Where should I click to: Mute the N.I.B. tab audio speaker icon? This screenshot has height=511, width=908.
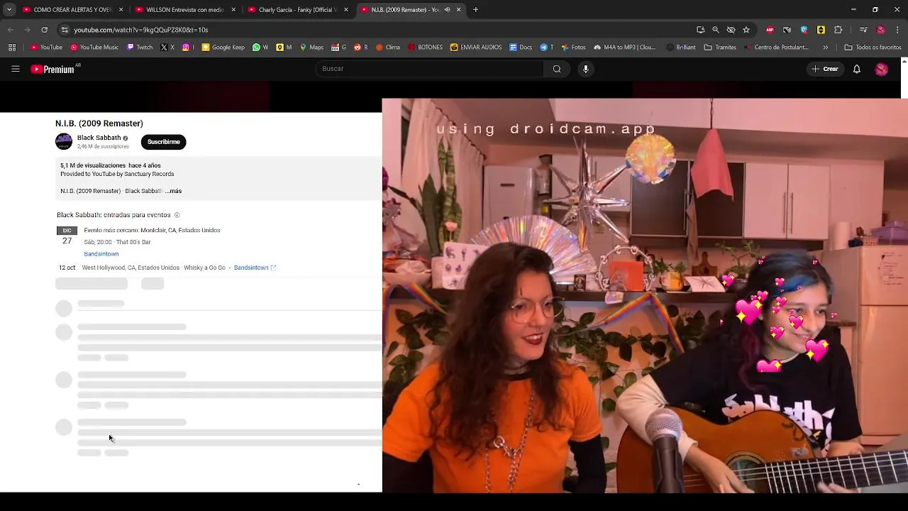coord(447,10)
